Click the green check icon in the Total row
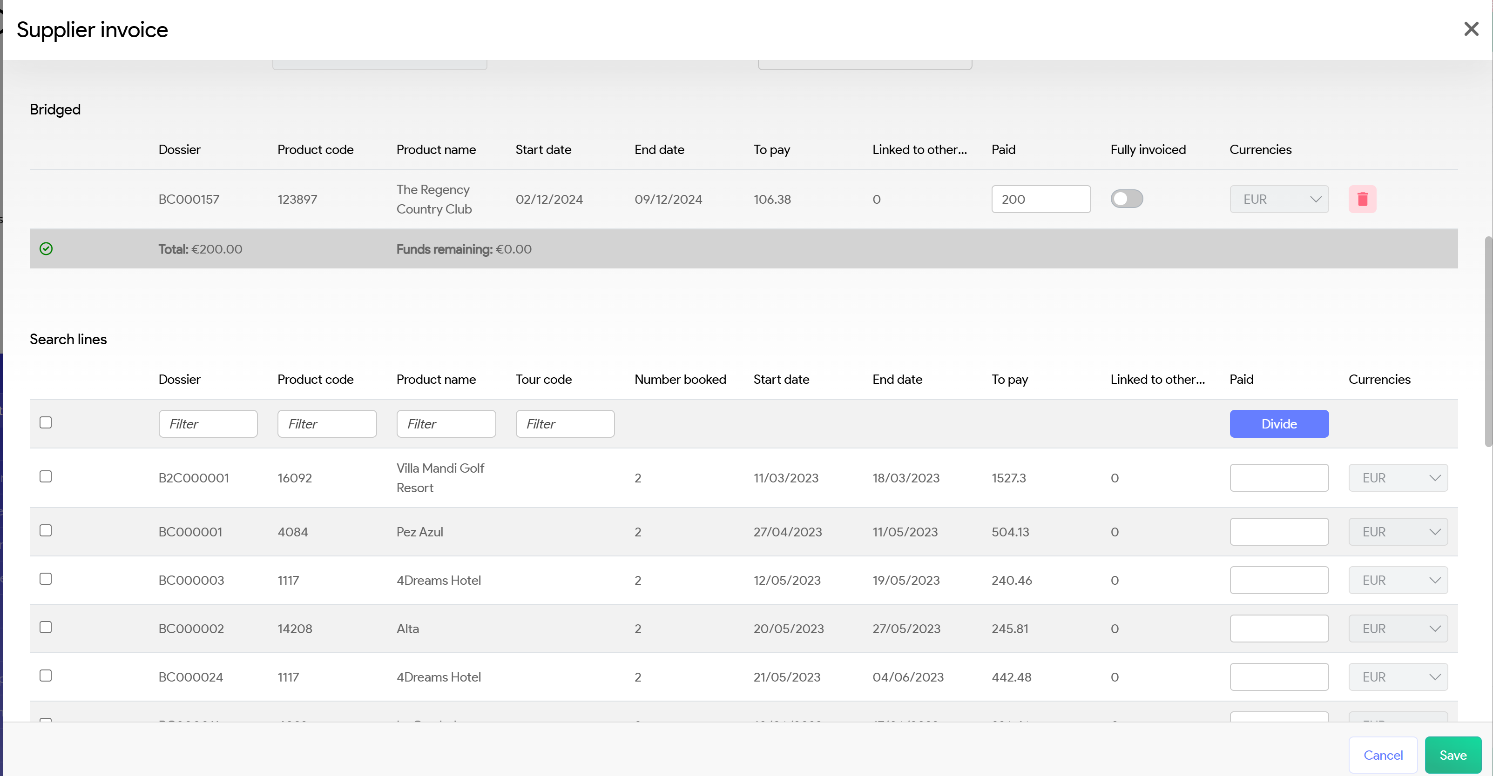1493x776 pixels. pos(46,249)
